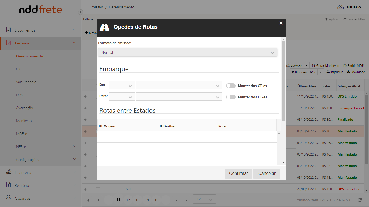Click the Cadastros user icon
Screen dimensions: 369x207
tap(9, 198)
